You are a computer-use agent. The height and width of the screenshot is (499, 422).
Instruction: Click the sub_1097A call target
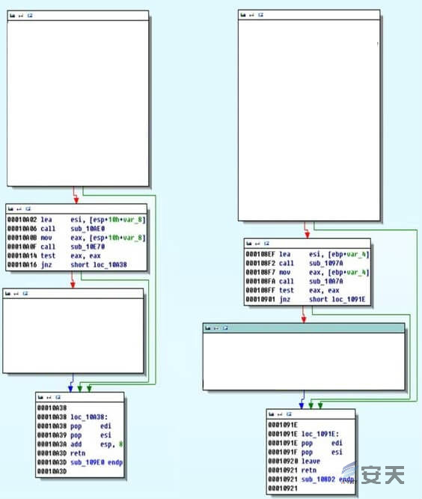(326, 263)
